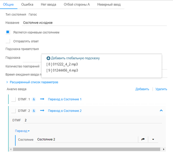Tick the DTMF: 2 row checkbox
The image size is (173, 154).
pyautogui.click(x=14, y=111)
